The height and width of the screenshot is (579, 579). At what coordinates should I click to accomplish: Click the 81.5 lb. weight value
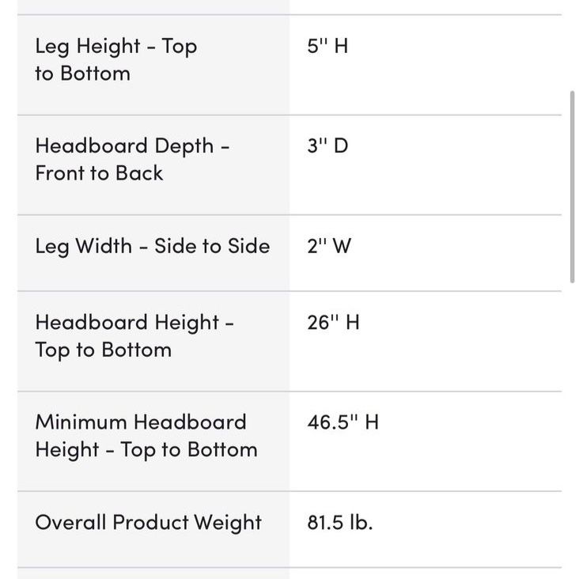pos(339,523)
